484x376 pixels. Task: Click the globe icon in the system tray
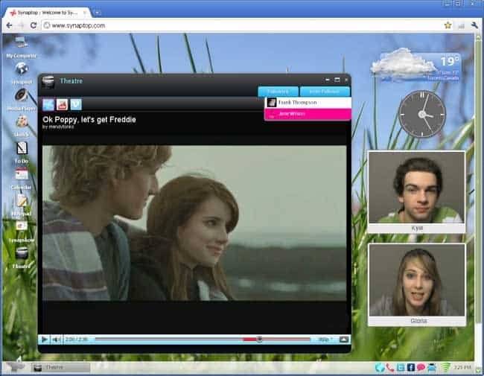tap(380, 367)
